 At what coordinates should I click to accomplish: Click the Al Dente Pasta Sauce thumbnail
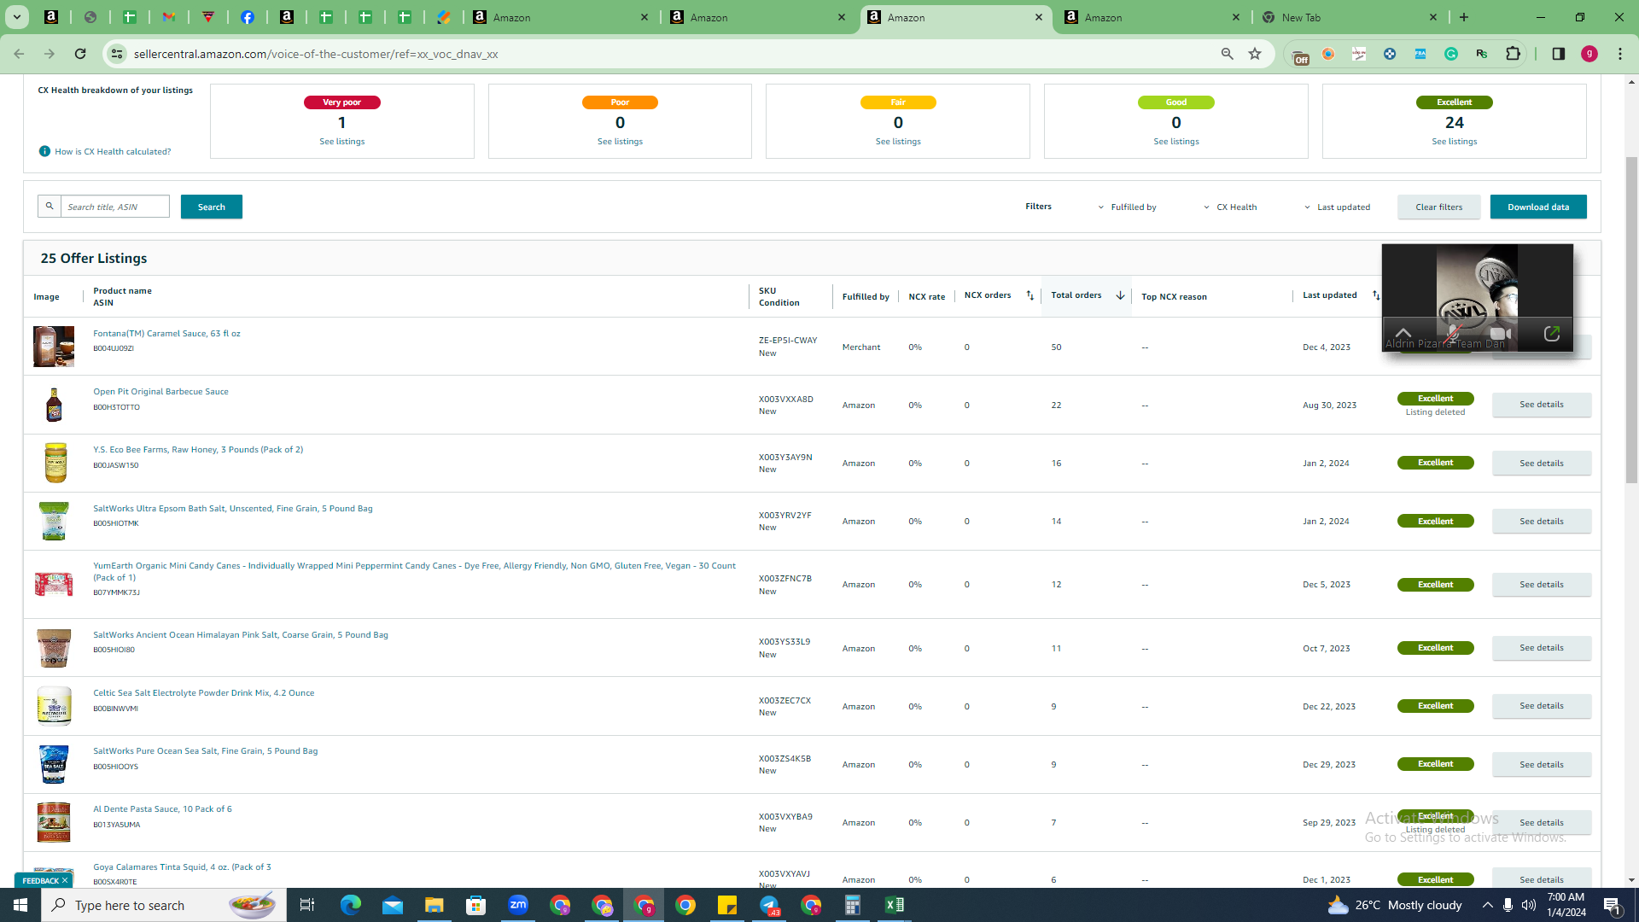coord(54,822)
